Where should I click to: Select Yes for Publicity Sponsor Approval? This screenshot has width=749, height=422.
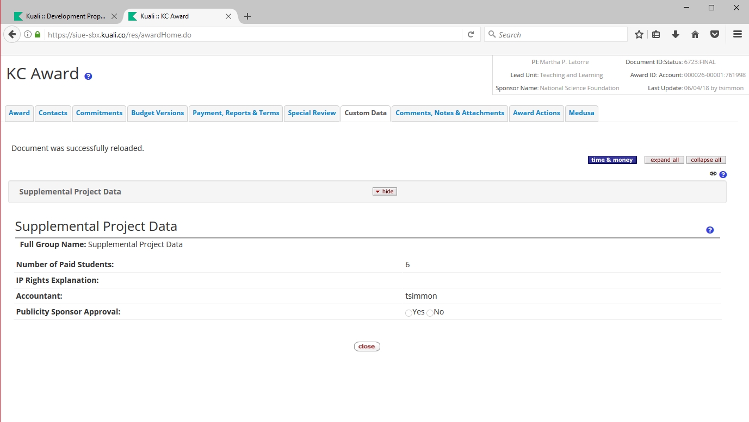click(x=408, y=313)
